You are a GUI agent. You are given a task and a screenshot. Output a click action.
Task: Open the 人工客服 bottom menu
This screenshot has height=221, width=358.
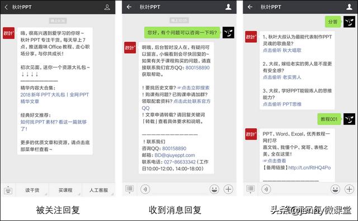[x=98, y=190]
